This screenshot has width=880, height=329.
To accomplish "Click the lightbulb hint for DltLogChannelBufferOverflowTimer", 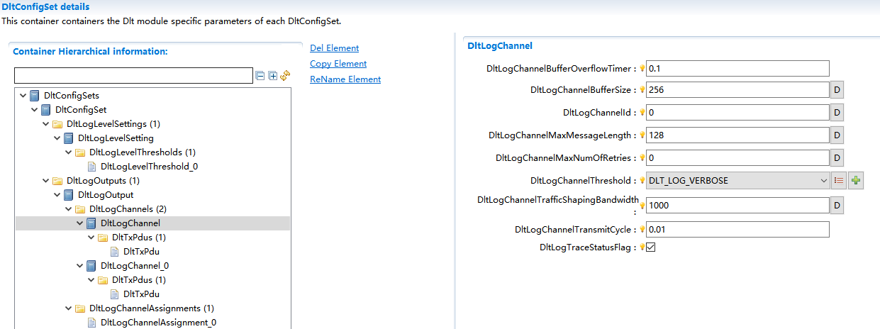I will (x=642, y=69).
